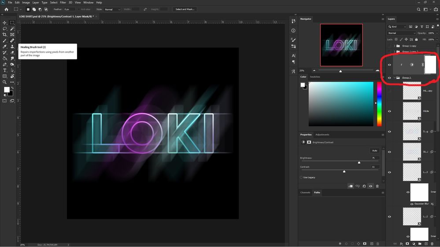This screenshot has width=440, height=247.
Task: Hide the Brightness/Contrast adjustment layer
Action: point(389,65)
